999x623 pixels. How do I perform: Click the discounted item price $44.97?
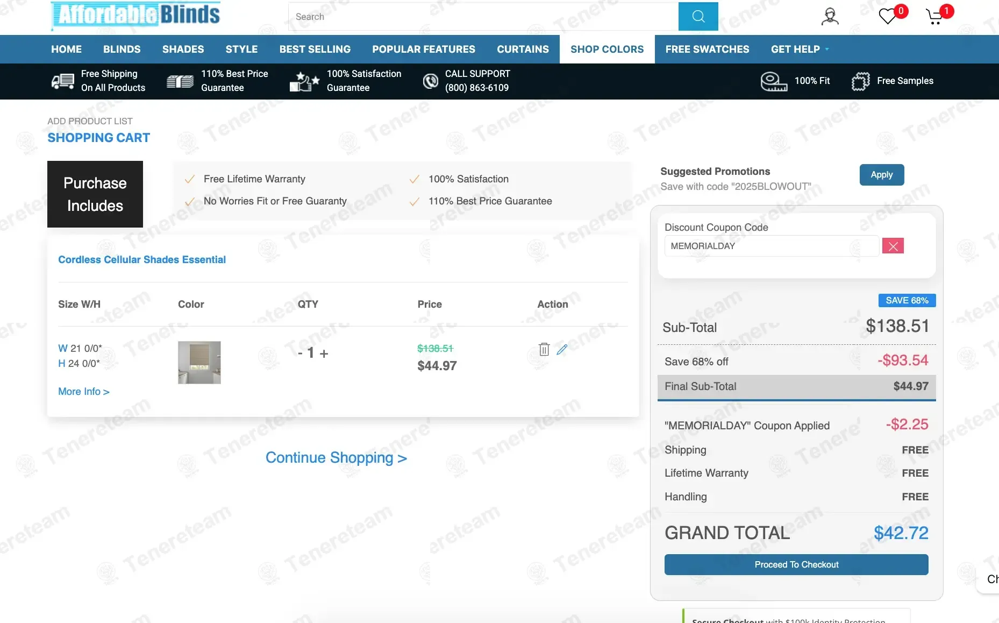(x=437, y=366)
